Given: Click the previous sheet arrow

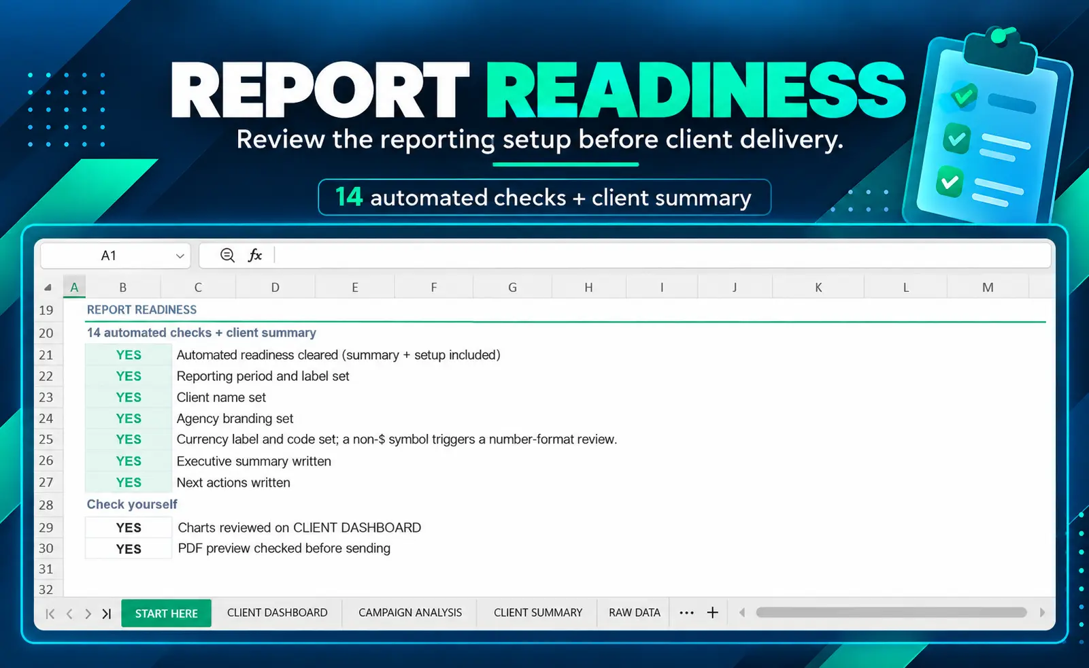Looking at the screenshot, I should coord(69,614).
